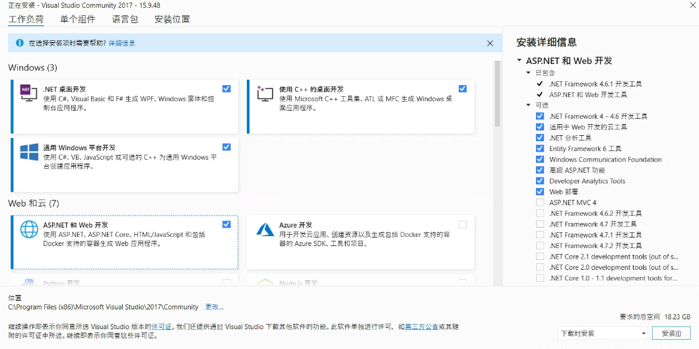
Task: Check .NET Core 2.1 development tools
Action: 540,256
